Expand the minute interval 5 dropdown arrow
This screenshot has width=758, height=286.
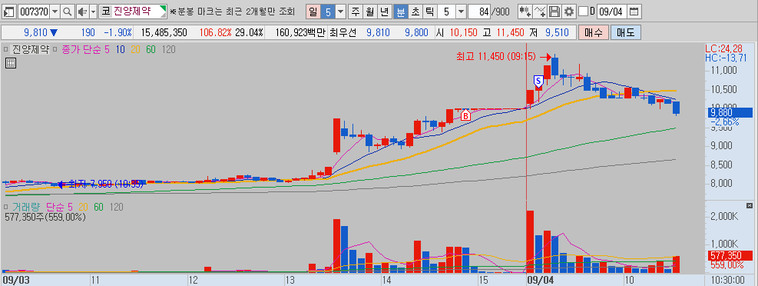point(462,11)
